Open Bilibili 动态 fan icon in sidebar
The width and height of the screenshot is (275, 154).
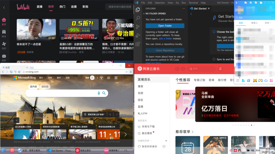pos(4,46)
